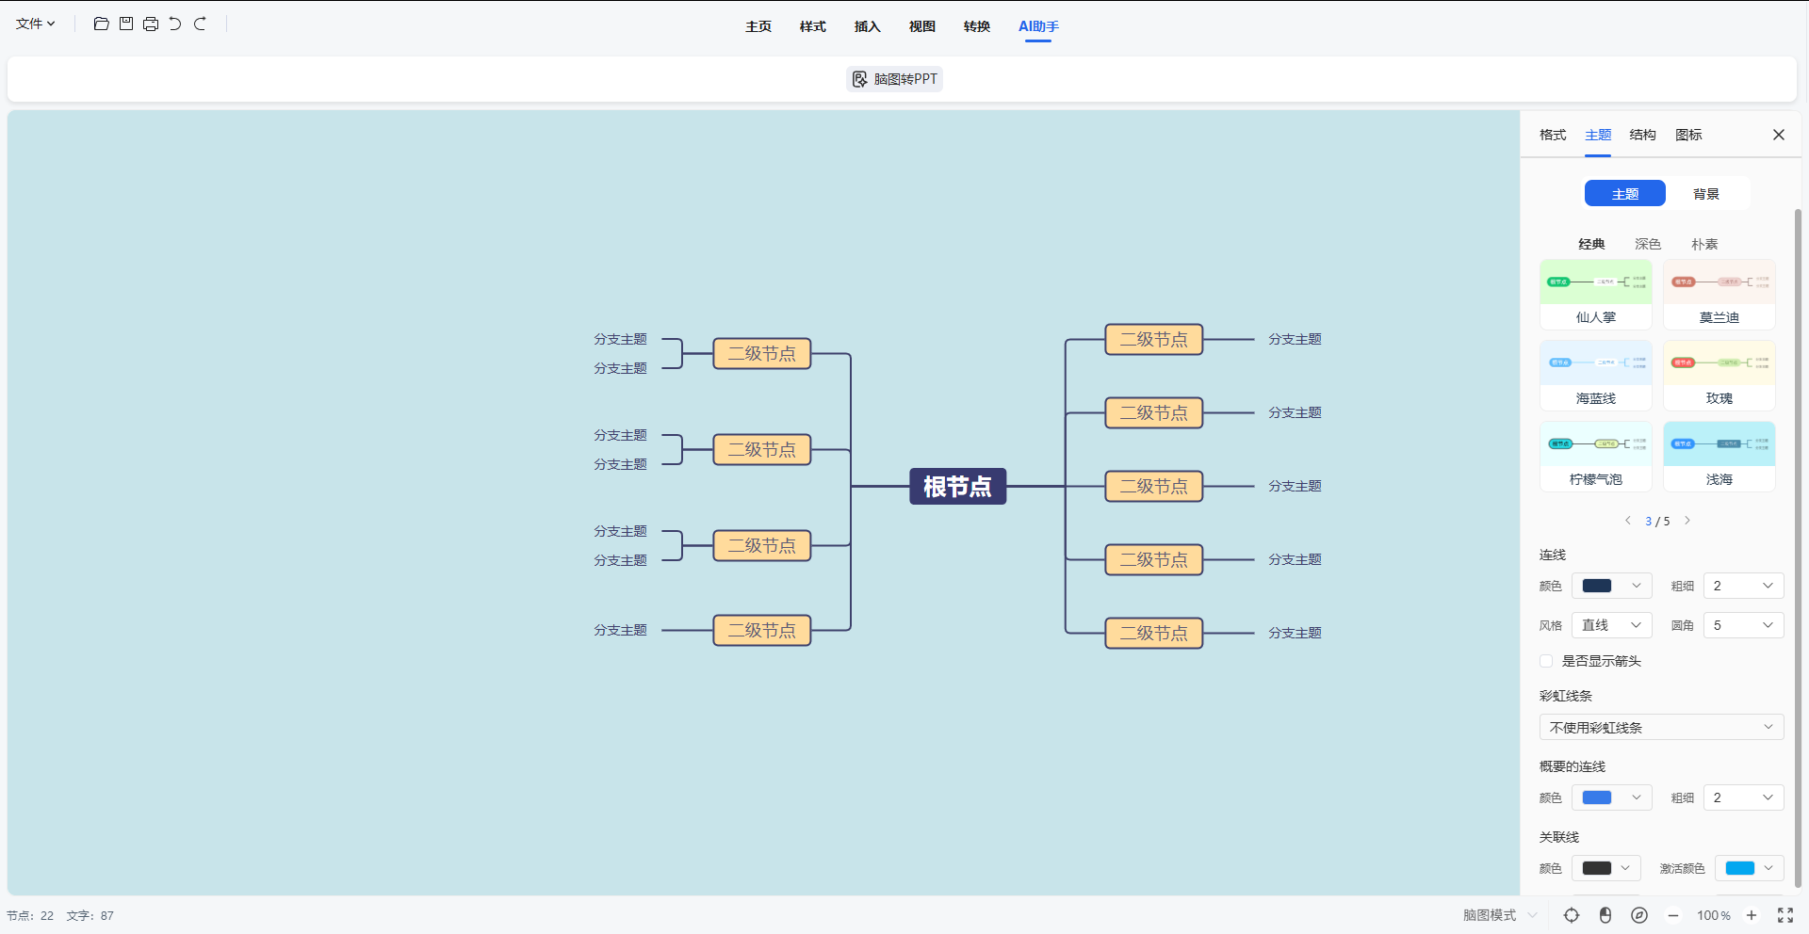Click the mouse mode icon
The image size is (1809, 934).
(x=1605, y=915)
